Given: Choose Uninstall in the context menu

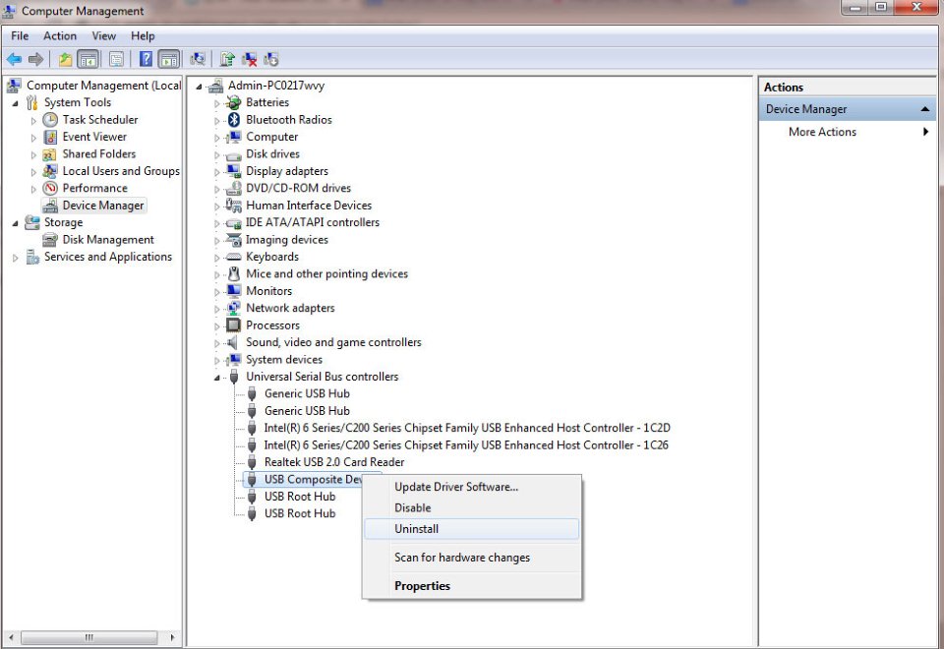Looking at the screenshot, I should (471, 529).
